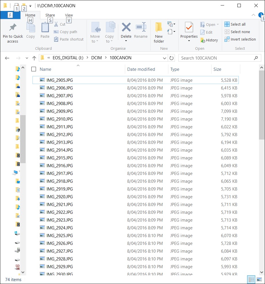Create a New folder
This screenshot has height=284, width=265.
(x=159, y=33)
